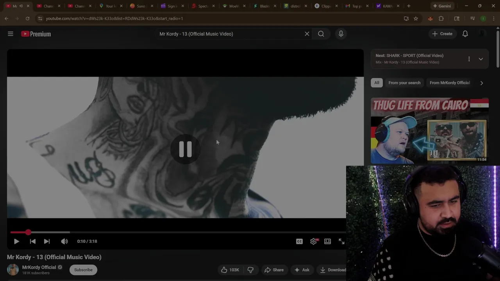Mute the playing tab's speaker icon

coord(21,6)
